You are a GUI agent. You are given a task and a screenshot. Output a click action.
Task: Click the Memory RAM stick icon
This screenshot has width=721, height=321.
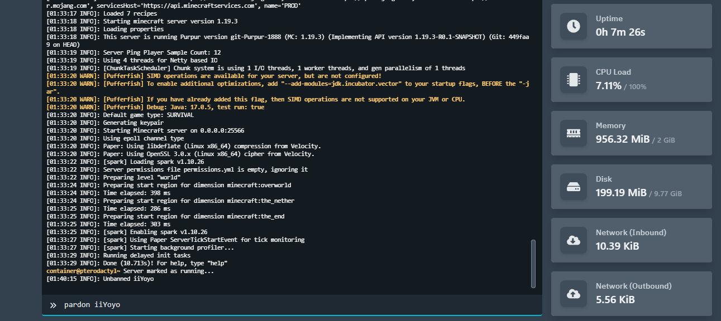pyautogui.click(x=573, y=133)
